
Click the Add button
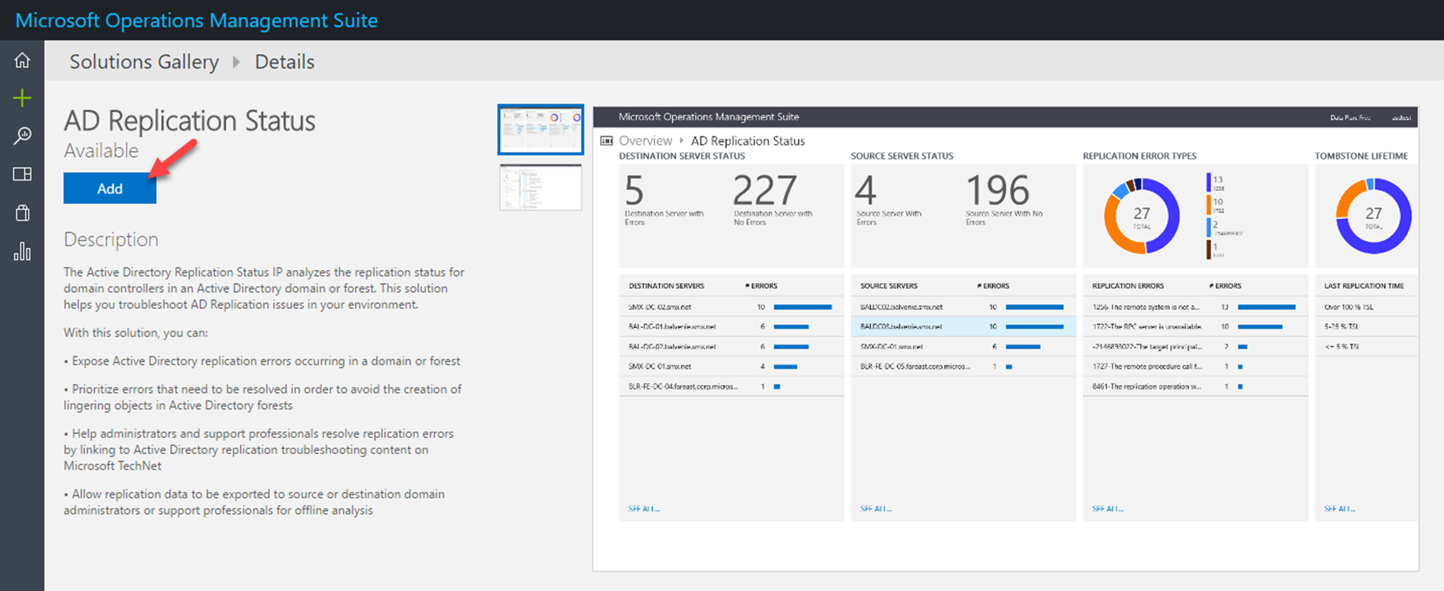(x=110, y=188)
